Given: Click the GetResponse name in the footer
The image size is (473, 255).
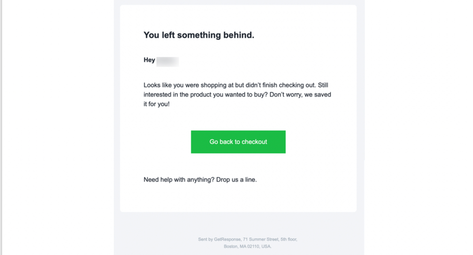Looking at the screenshot, I should pos(227,239).
